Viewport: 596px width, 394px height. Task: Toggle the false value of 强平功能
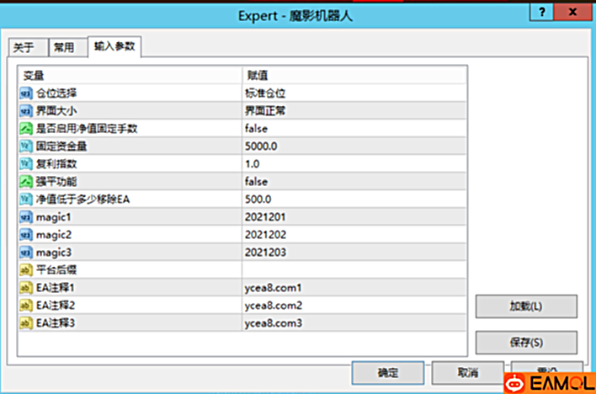[256, 182]
